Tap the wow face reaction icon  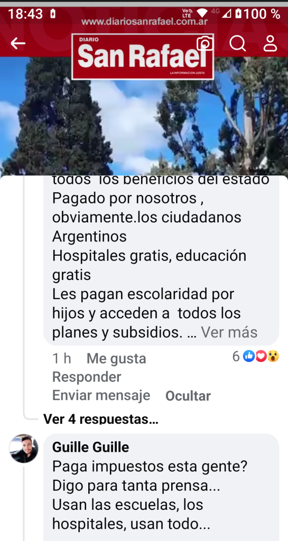tap(273, 356)
